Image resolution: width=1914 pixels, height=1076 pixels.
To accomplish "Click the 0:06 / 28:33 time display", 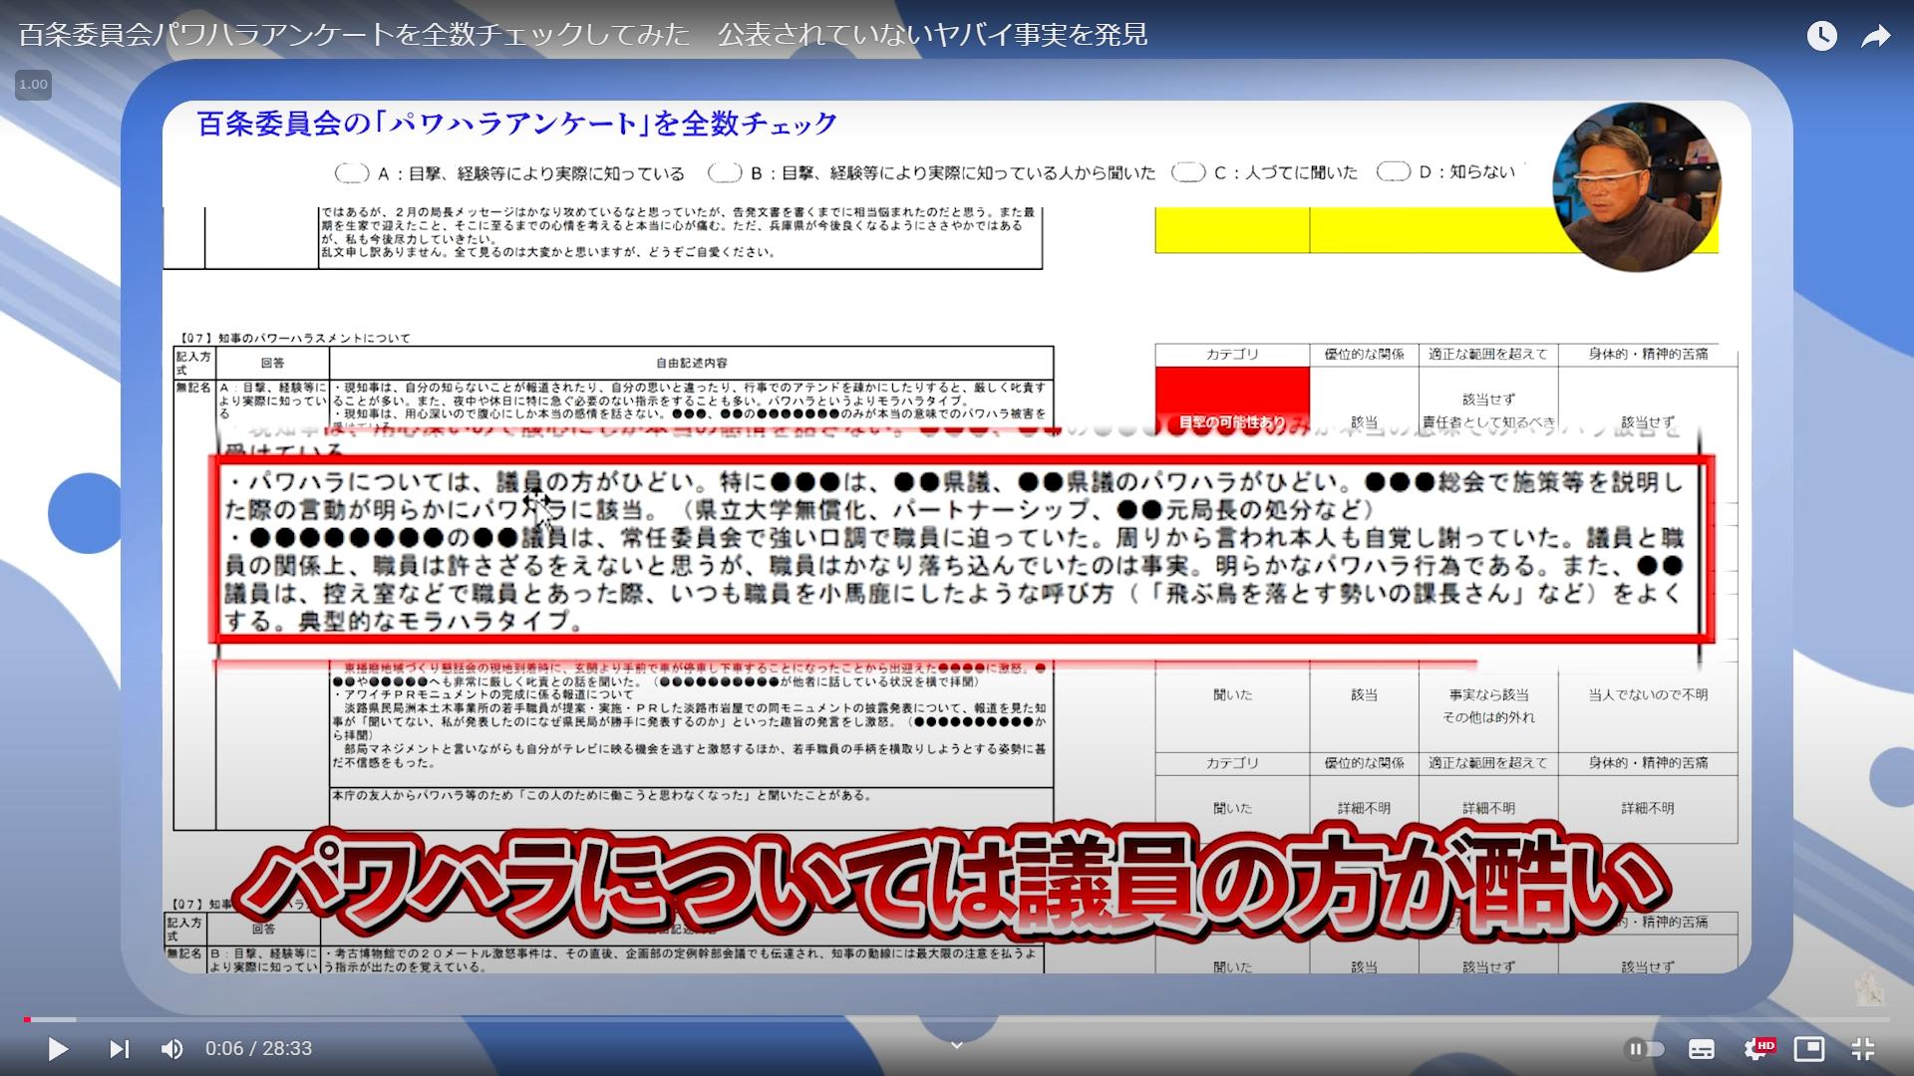I will point(258,1049).
